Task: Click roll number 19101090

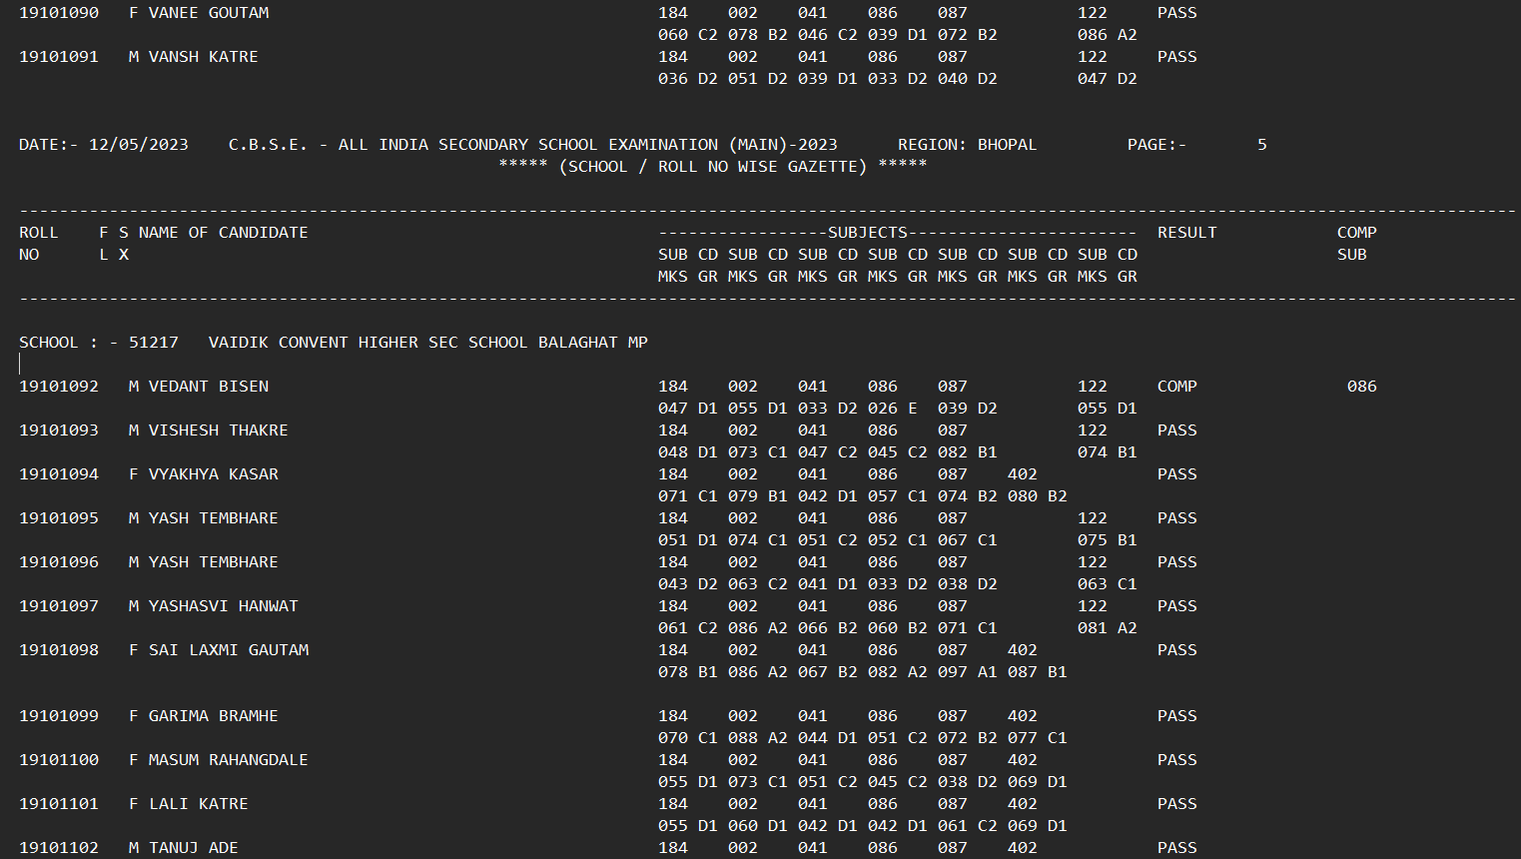Action: [59, 13]
